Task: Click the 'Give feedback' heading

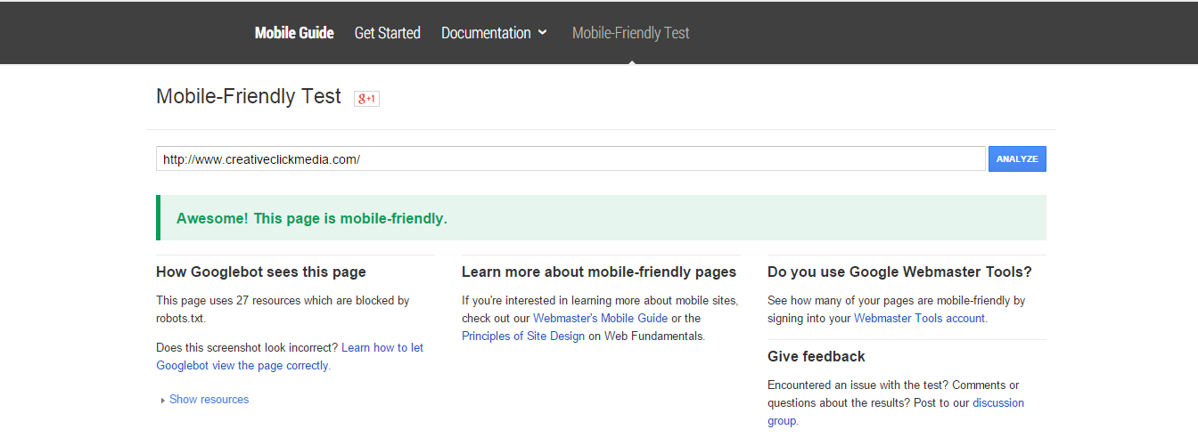Action: point(816,356)
